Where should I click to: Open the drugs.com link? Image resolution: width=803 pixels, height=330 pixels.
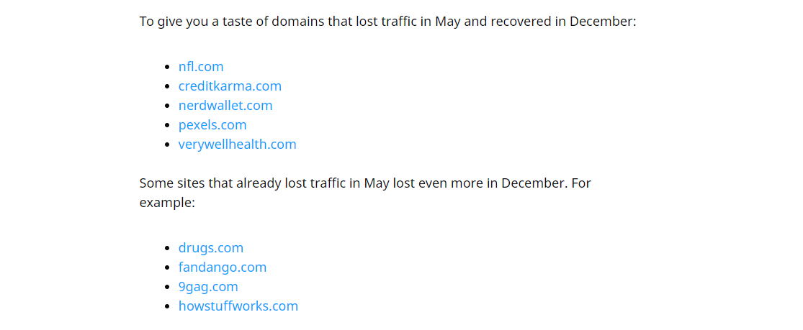(x=211, y=248)
